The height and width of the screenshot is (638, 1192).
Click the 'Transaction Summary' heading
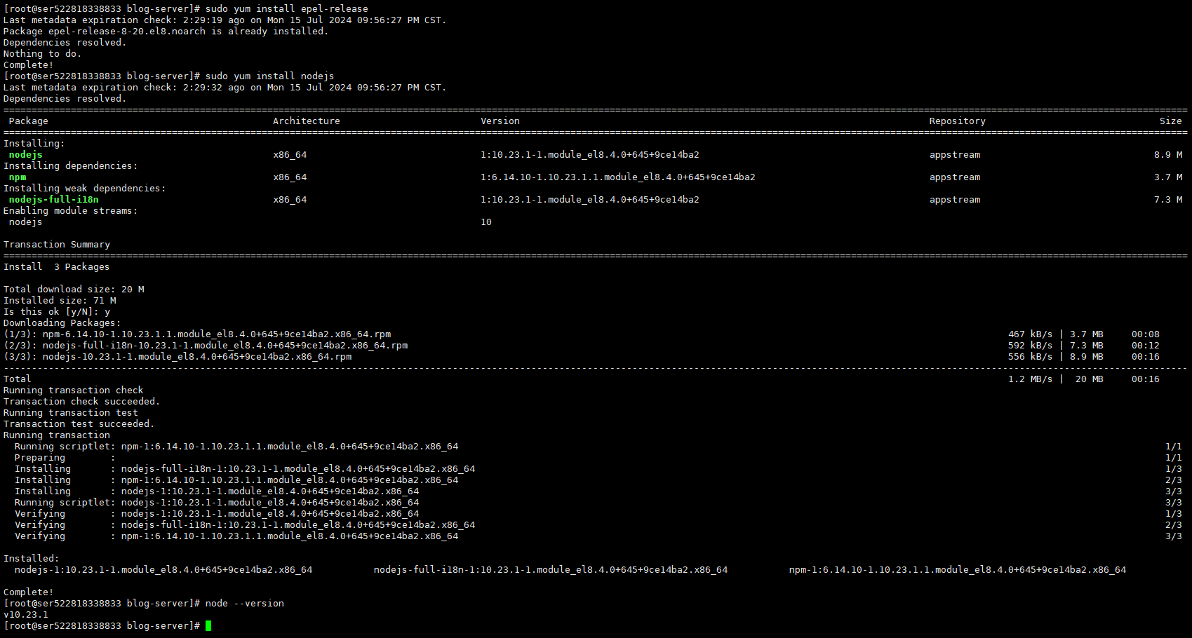(x=57, y=245)
